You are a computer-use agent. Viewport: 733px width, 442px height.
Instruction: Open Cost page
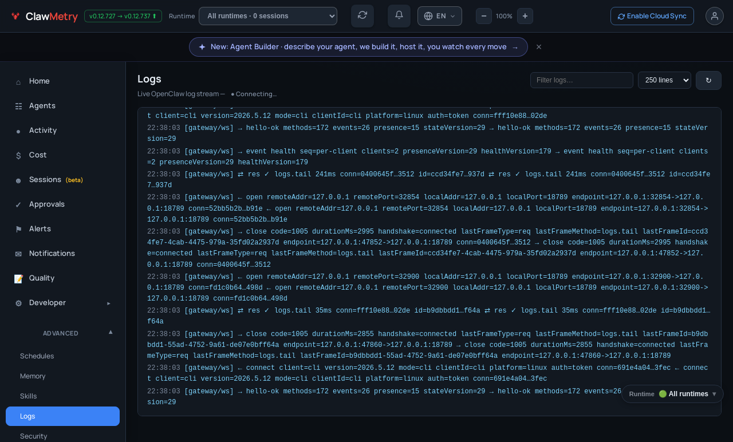[x=63, y=155]
